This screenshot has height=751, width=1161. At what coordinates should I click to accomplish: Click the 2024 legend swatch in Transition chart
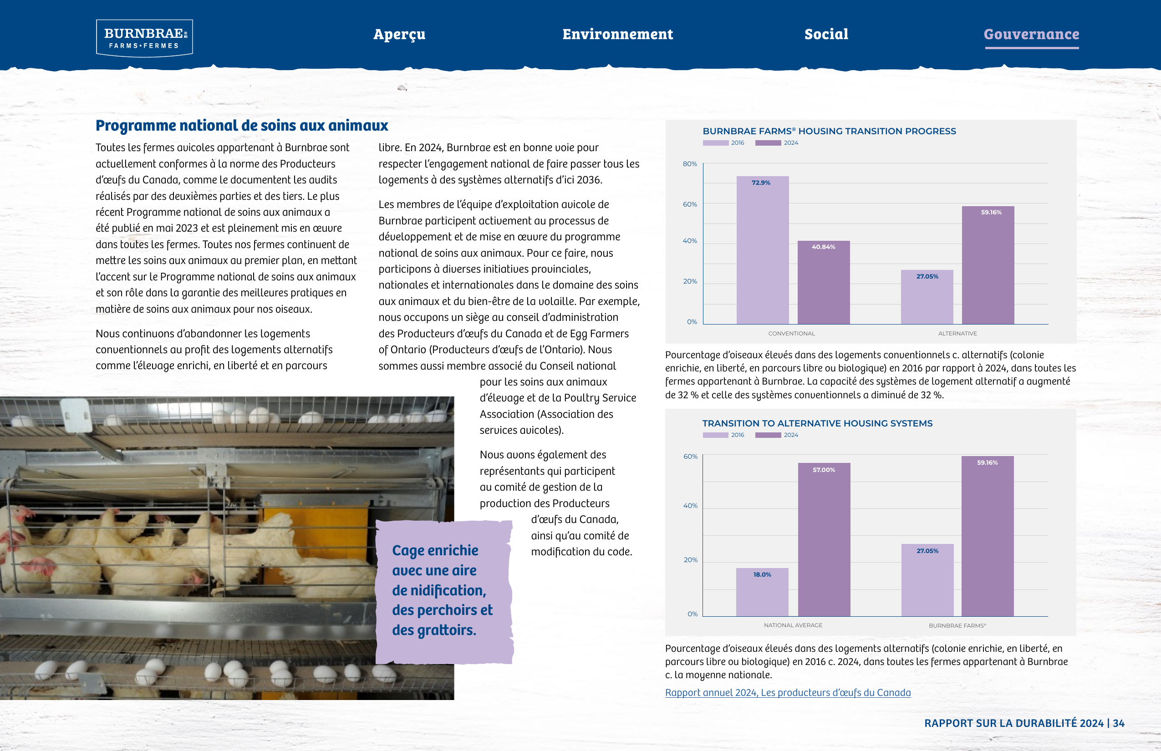click(769, 435)
